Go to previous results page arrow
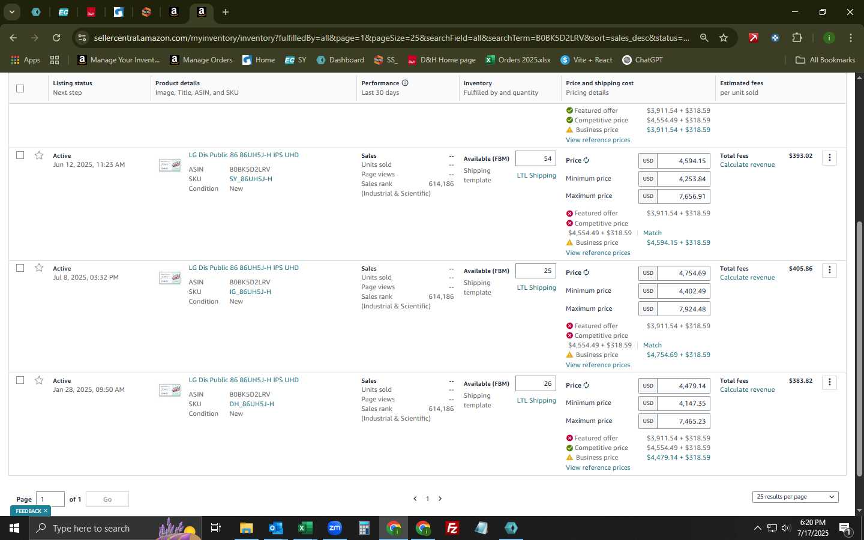 [415, 499]
